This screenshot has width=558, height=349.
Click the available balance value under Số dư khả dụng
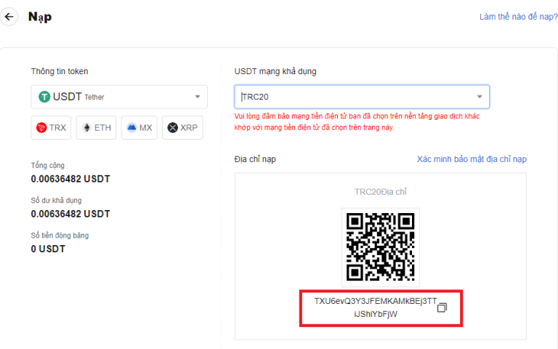click(x=70, y=214)
